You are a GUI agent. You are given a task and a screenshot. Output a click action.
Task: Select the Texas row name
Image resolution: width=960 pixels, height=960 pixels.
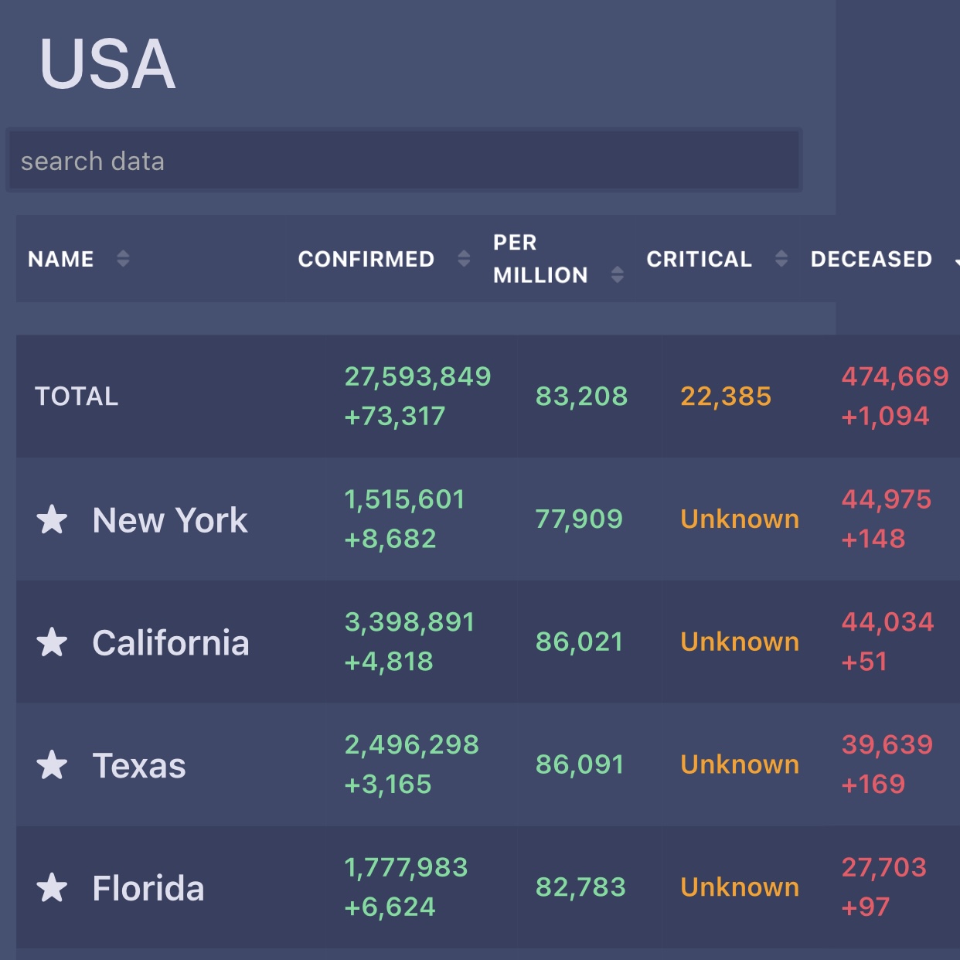pos(139,766)
